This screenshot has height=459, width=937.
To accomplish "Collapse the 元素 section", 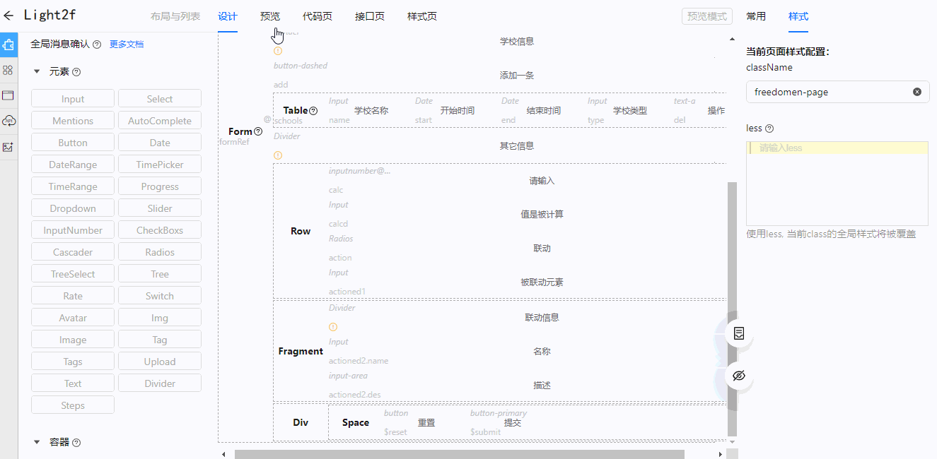I will click(x=37, y=72).
